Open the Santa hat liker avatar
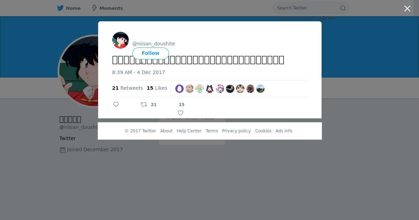Image resolution: width=419 pixels, height=220 pixels. pyautogui.click(x=220, y=89)
